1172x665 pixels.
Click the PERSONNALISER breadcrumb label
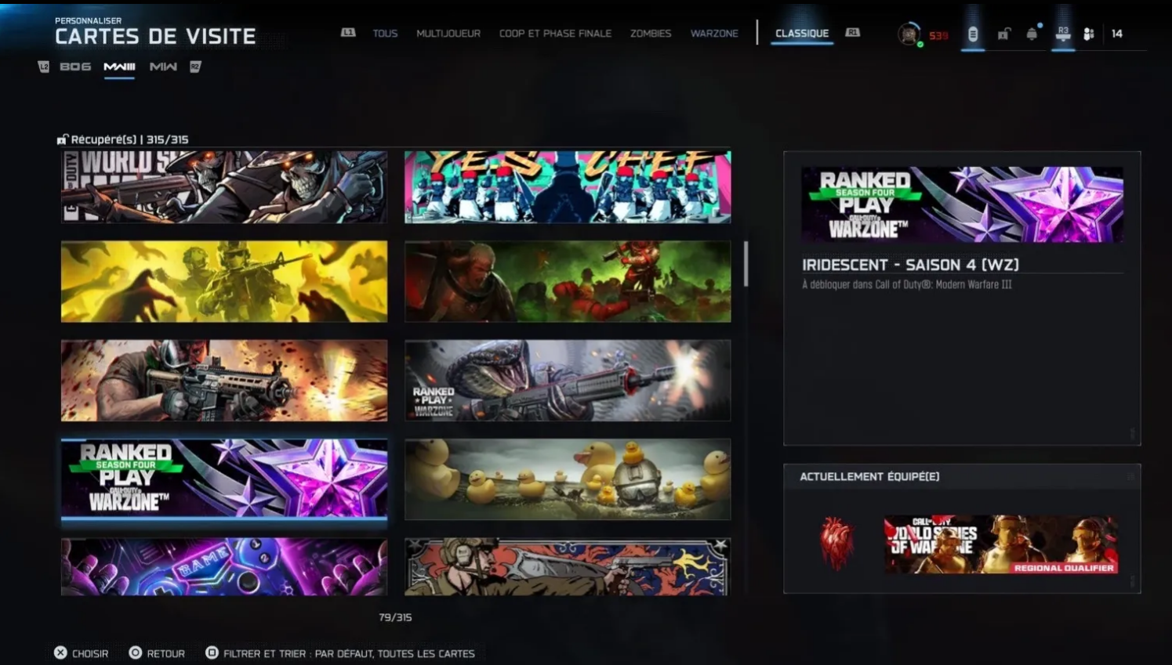click(88, 20)
